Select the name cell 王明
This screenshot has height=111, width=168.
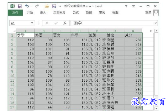115,93
